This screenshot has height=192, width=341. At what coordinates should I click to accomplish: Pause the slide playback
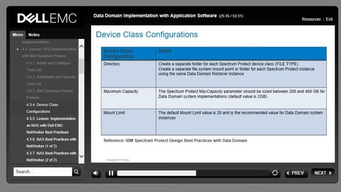coord(111,173)
